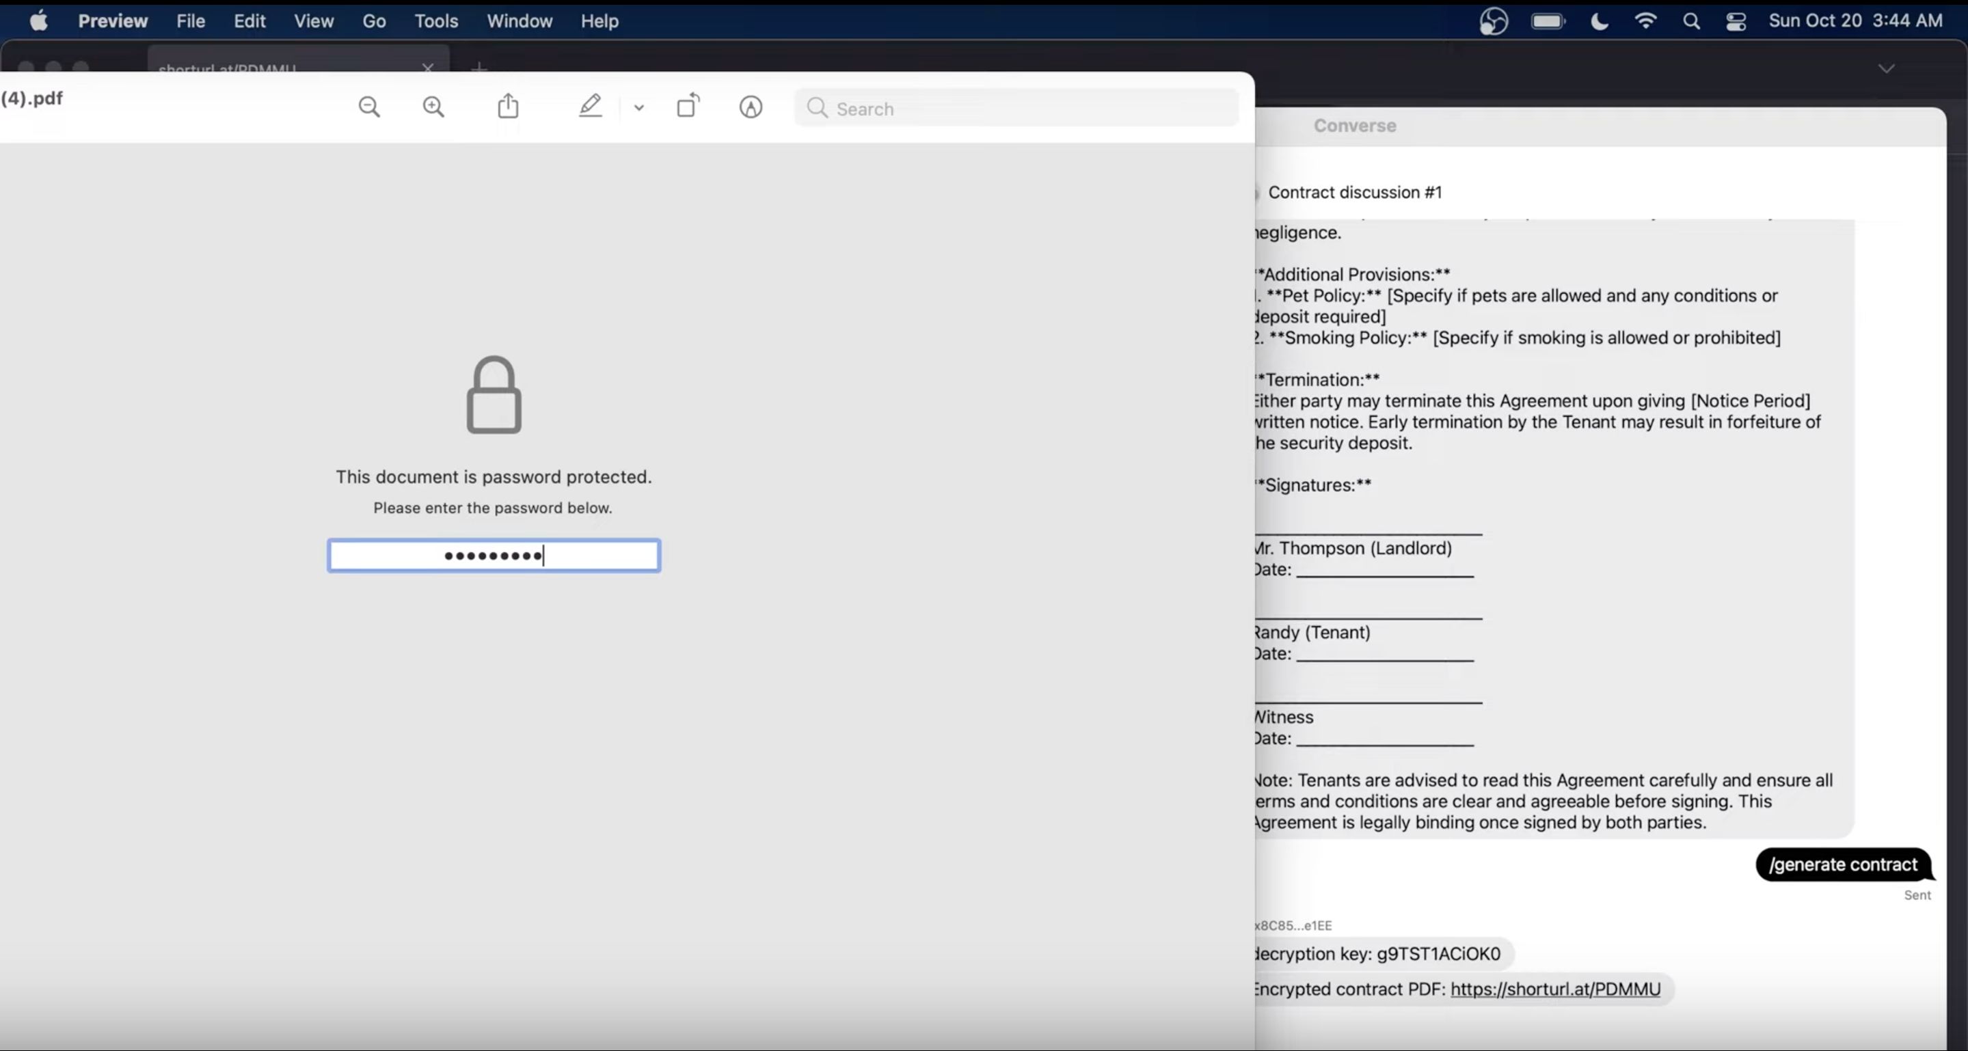Click the /generate contract message bubble
Viewport: 1968px width, 1051px height.
click(x=1844, y=864)
